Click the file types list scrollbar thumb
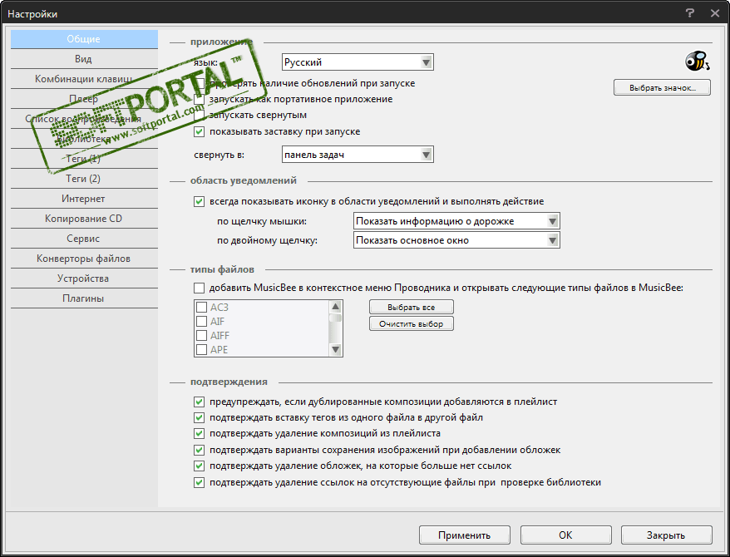The height and width of the screenshot is (557, 730). [335, 318]
